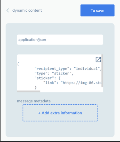Place cursor on the "recipient_type" line
The image size is (120, 142).
[68, 69]
